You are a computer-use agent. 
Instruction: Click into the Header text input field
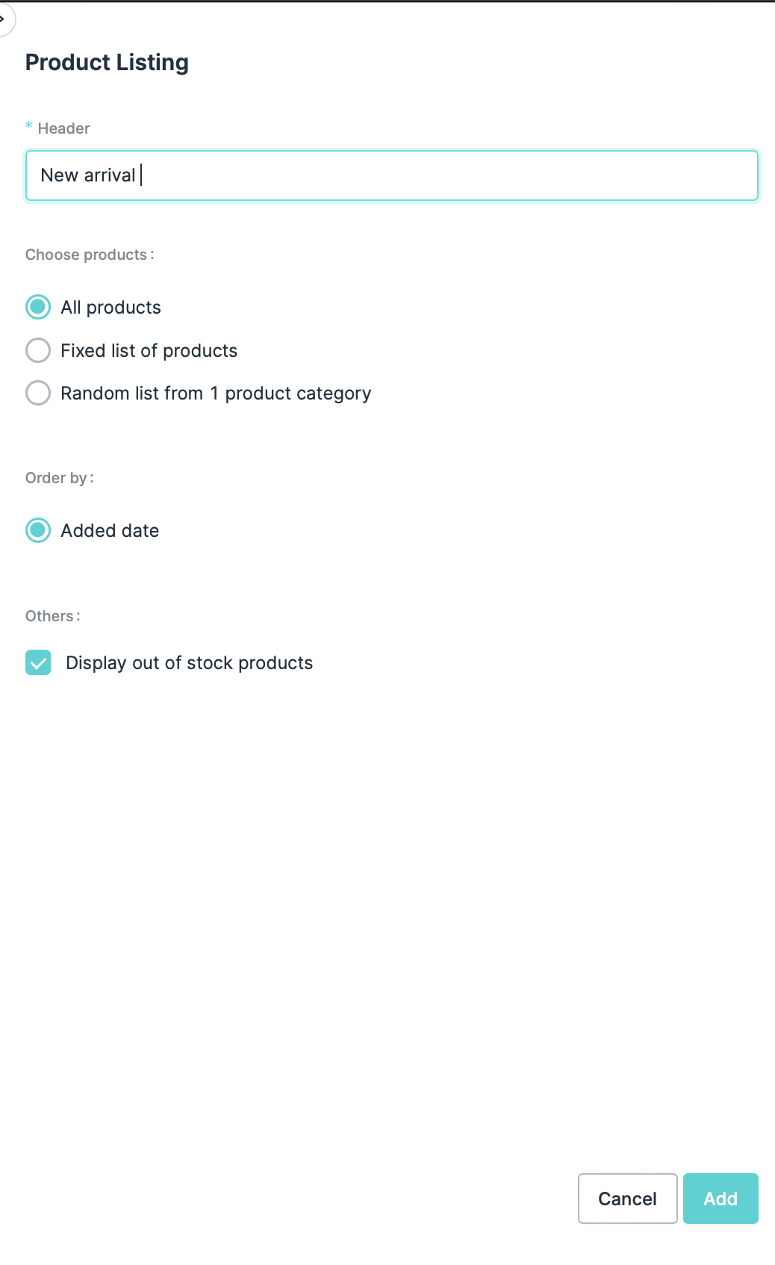pos(391,175)
